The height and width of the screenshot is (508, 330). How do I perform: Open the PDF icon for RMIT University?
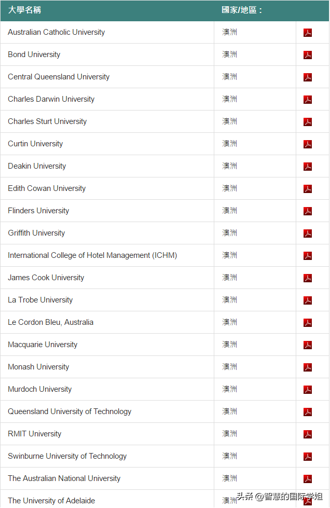coord(308,434)
